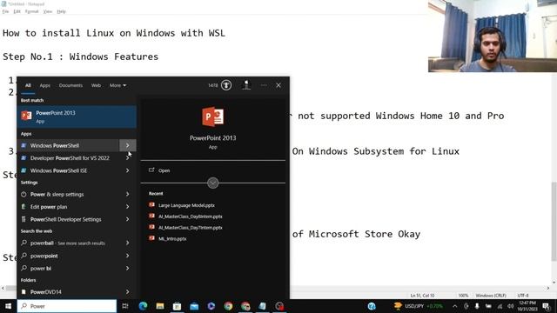Click Notepad horizontal scrollbar right arrow
The height and width of the screenshot is (313, 557).
pyautogui.click(x=548, y=288)
